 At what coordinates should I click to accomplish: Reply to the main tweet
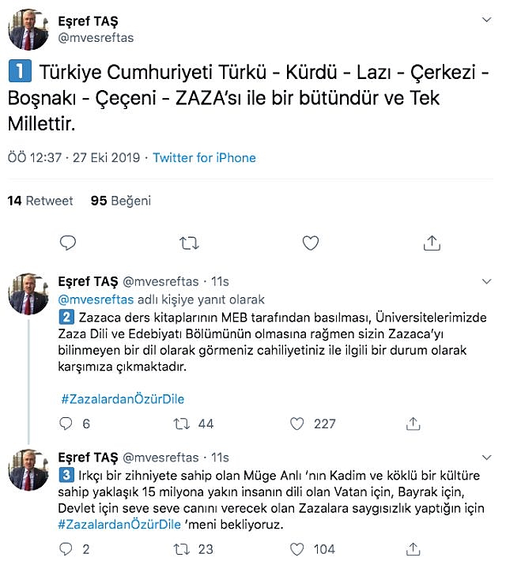coord(68,242)
